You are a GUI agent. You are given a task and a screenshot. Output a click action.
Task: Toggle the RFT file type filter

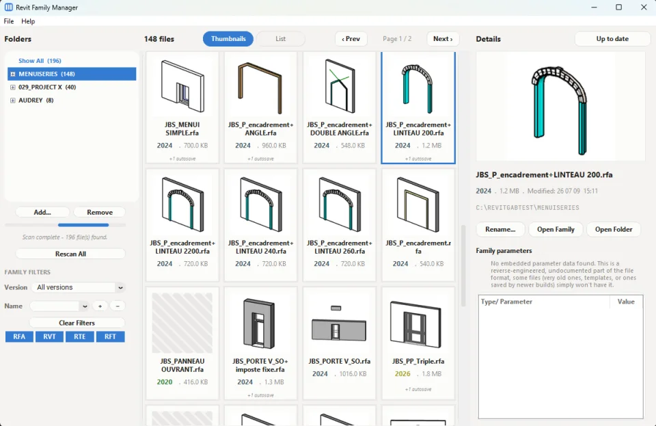[x=110, y=336]
